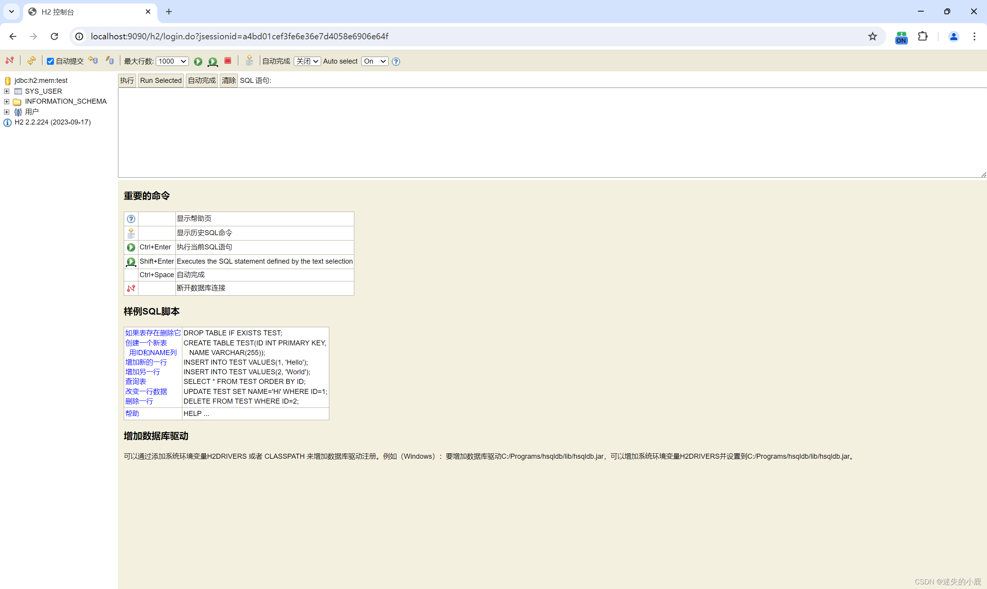
Task: Click run icon in Ctrl+Enter row
Action: [131, 247]
